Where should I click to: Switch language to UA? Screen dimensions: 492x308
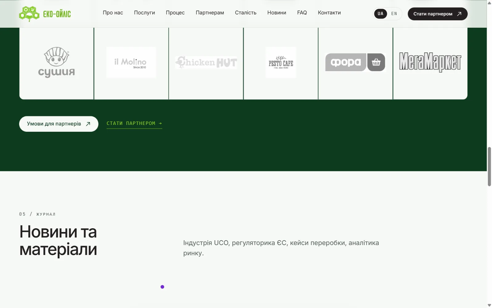coord(380,14)
